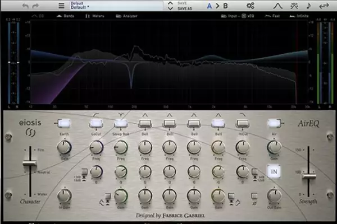Switch to state A
Screen dimensions: 337x224
coord(209,6)
